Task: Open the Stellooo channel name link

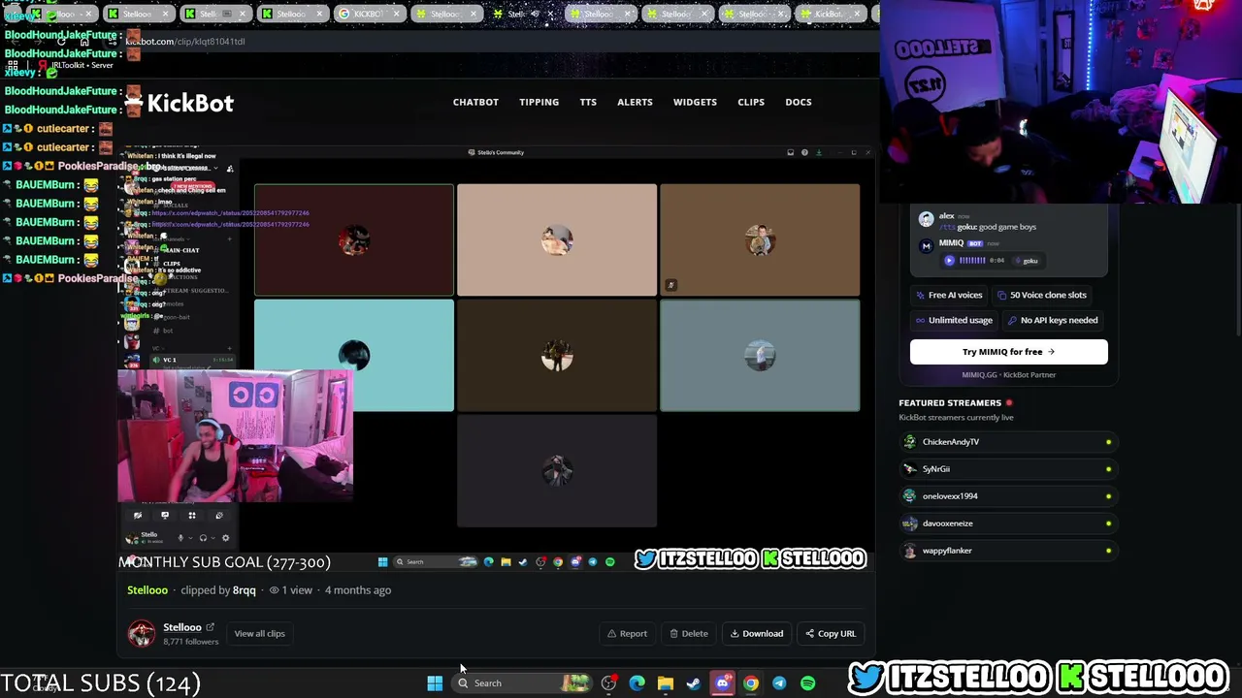Action: [181, 627]
